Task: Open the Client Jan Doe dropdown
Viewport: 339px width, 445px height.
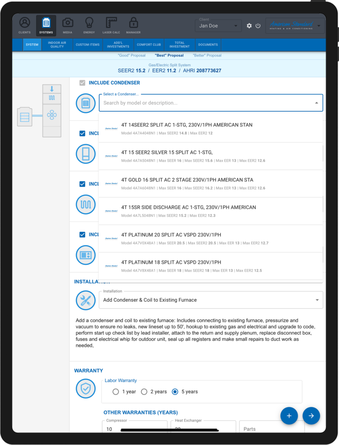Action: pos(218,26)
